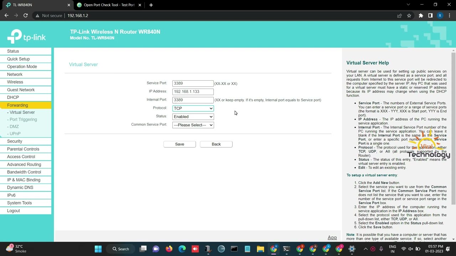Open the Virtual Server submenu
This screenshot has height=256, width=456.
coord(22,112)
